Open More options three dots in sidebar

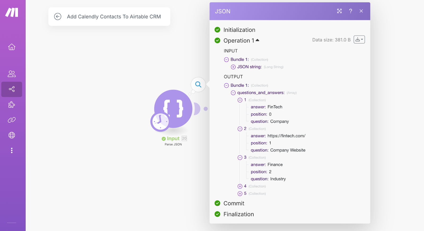click(x=12, y=150)
